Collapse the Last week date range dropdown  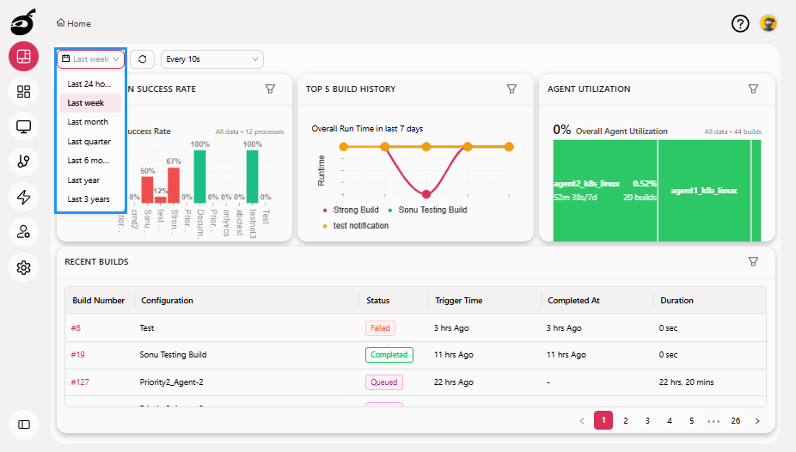(91, 59)
